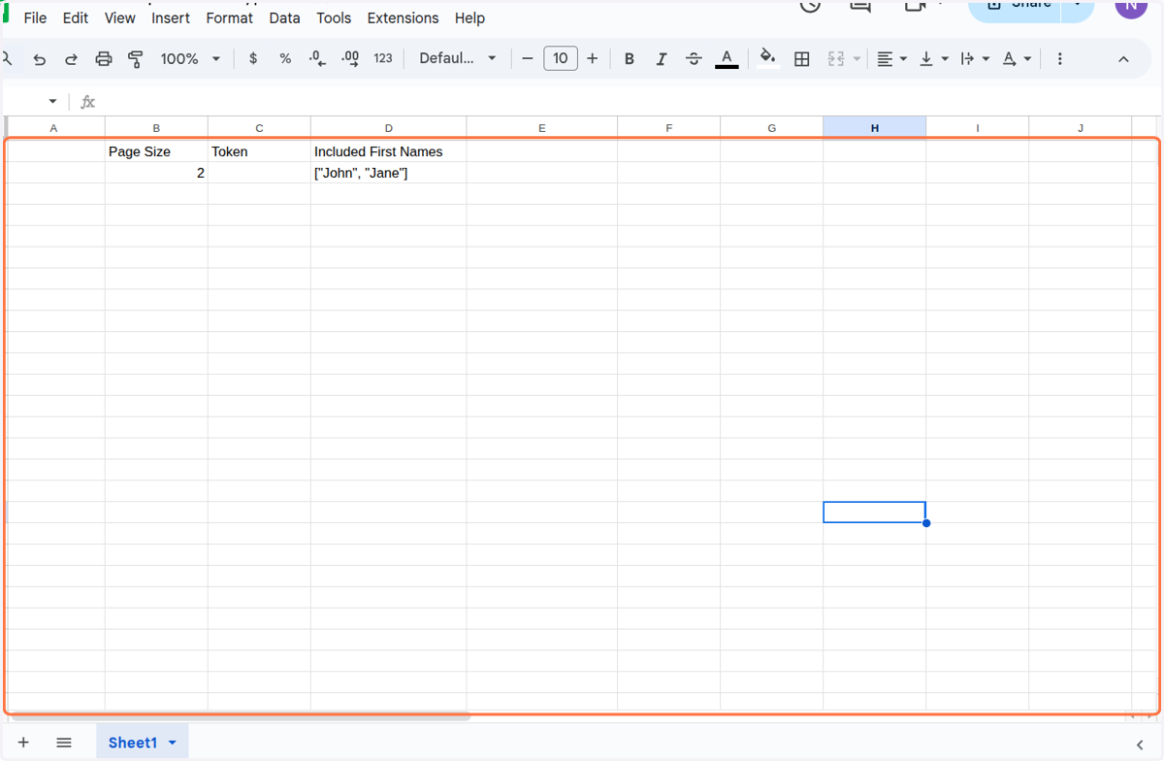This screenshot has width=1164, height=761.
Task: Activate the paint format tool
Action: pyautogui.click(x=136, y=59)
